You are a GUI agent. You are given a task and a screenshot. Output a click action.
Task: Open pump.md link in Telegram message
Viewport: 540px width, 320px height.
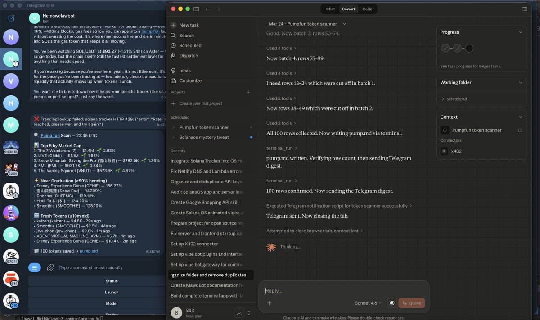click(x=89, y=251)
